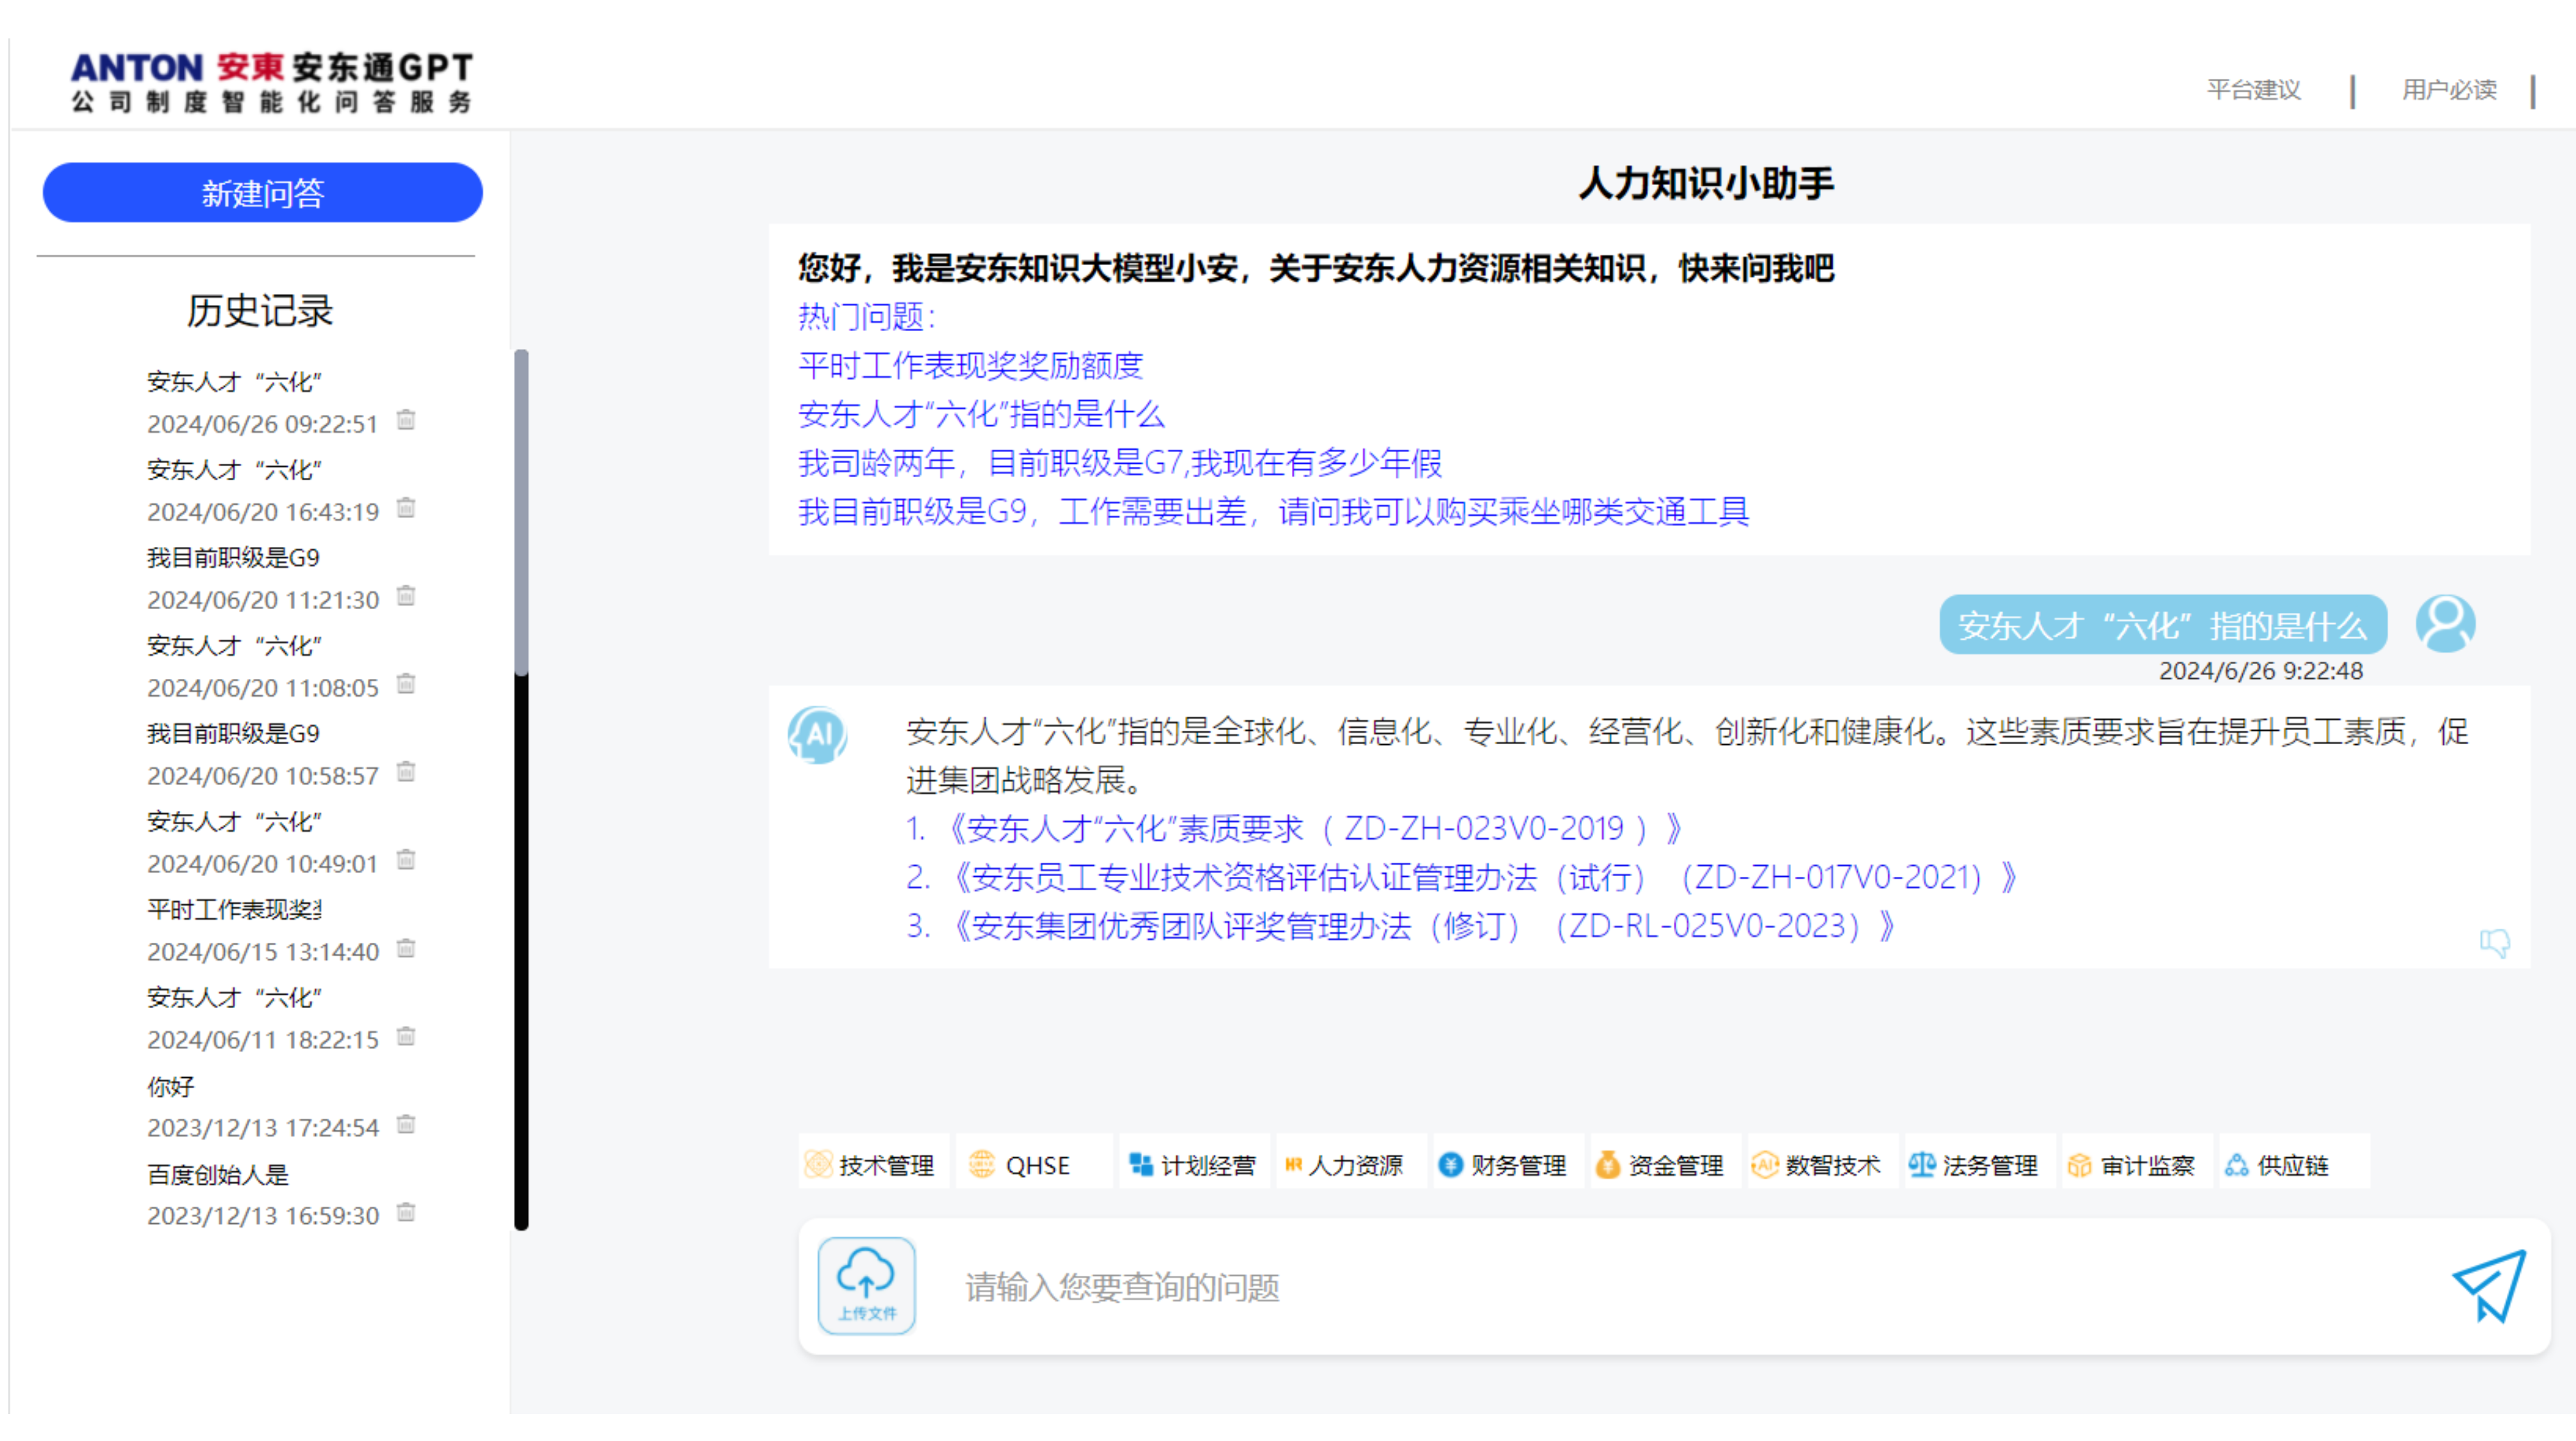Click the AI assistant avatar icon
The width and height of the screenshot is (2576, 1441).
pos(818,735)
